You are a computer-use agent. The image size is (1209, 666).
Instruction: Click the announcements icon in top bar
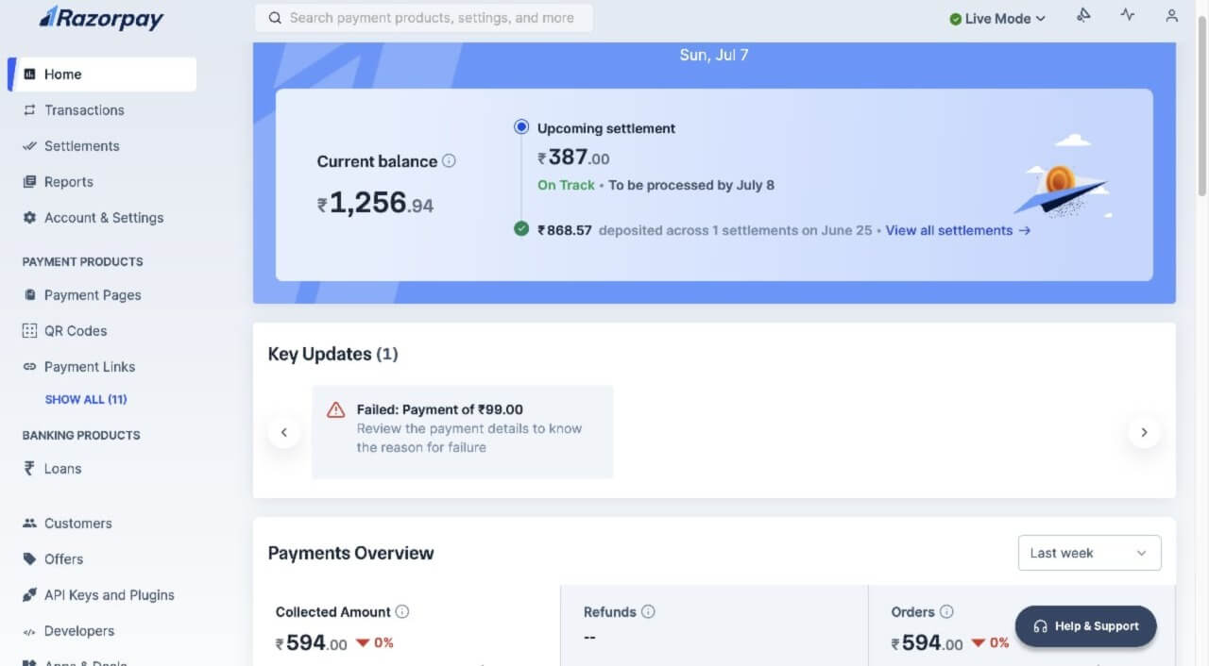1083,16
